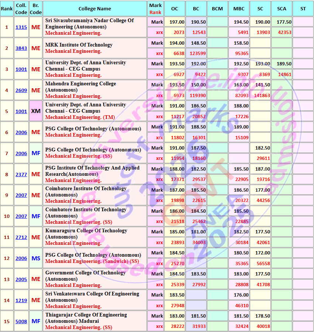
Task: Click the OC column header
Action: [x=175, y=9]
